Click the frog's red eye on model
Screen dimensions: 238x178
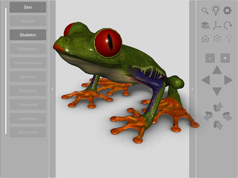tap(108, 43)
